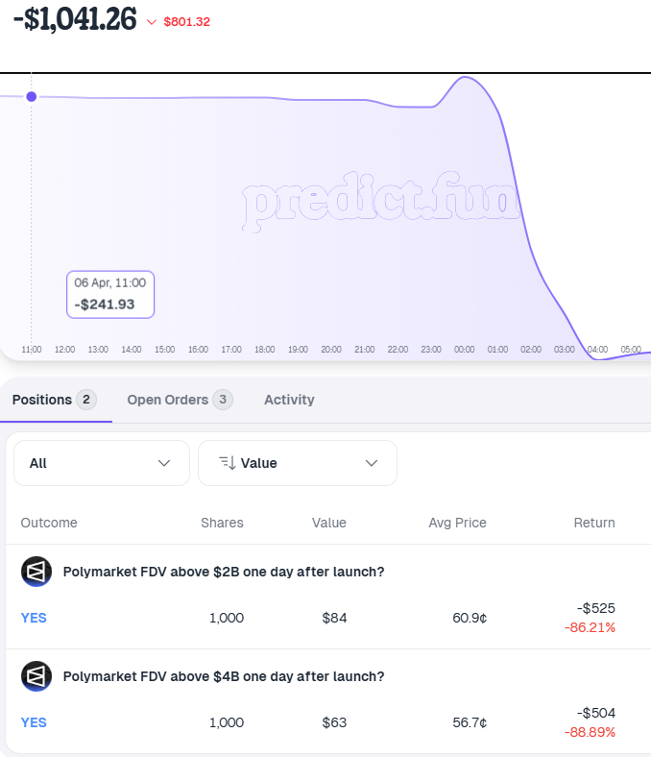
Task: Click YES outcome in the $2B row
Action: pyautogui.click(x=34, y=618)
